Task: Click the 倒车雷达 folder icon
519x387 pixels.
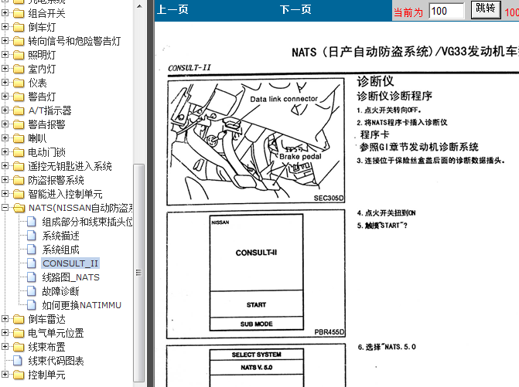Action: (19, 319)
